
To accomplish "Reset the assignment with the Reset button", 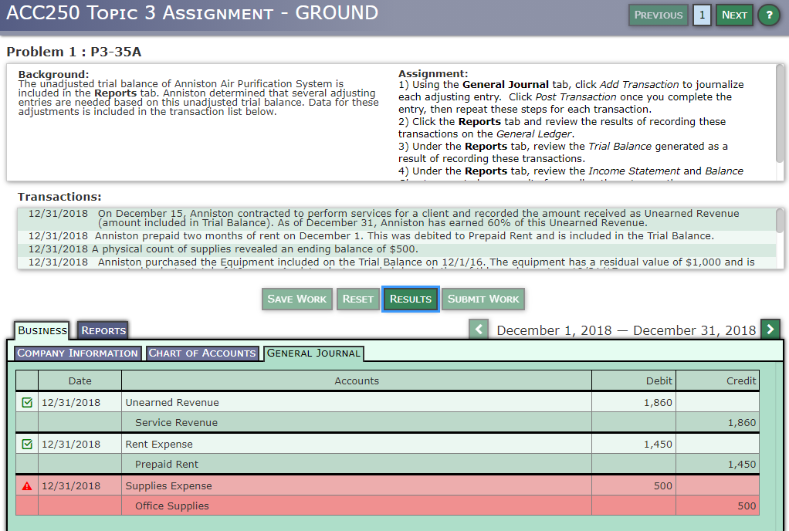I will click(x=357, y=299).
